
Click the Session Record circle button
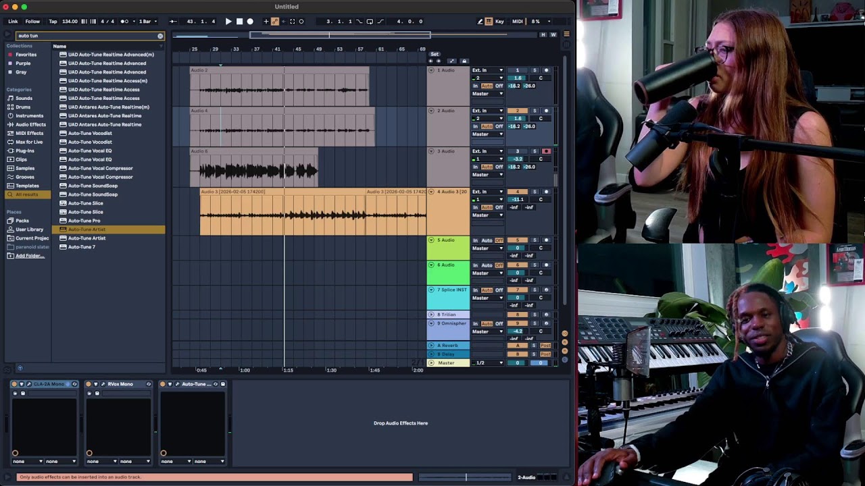click(301, 22)
